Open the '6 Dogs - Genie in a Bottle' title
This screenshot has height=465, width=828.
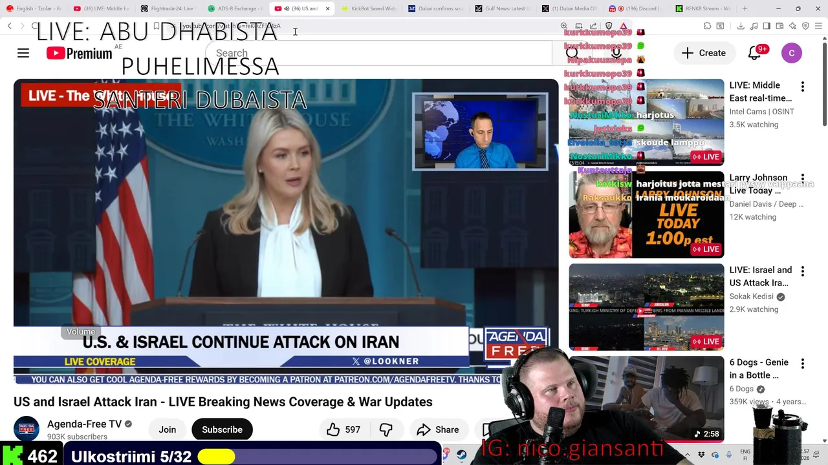(x=759, y=369)
